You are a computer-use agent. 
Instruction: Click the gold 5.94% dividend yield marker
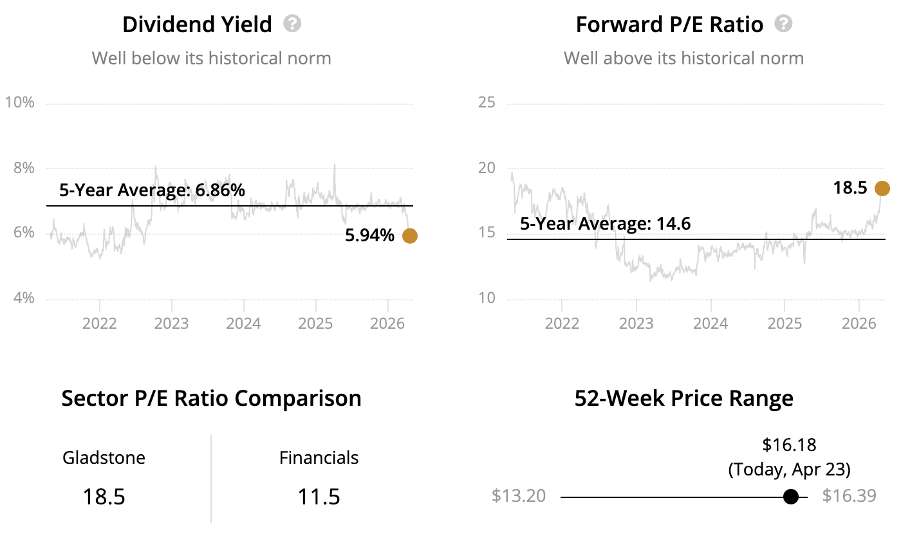(x=409, y=236)
